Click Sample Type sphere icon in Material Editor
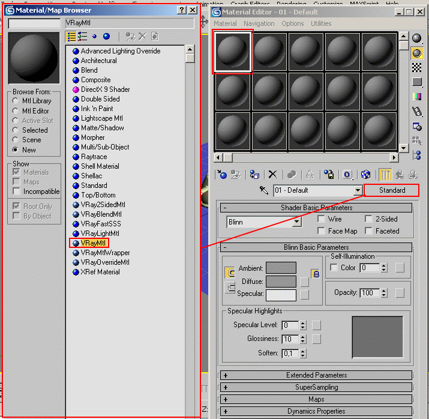429x419 pixels. [416, 38]
